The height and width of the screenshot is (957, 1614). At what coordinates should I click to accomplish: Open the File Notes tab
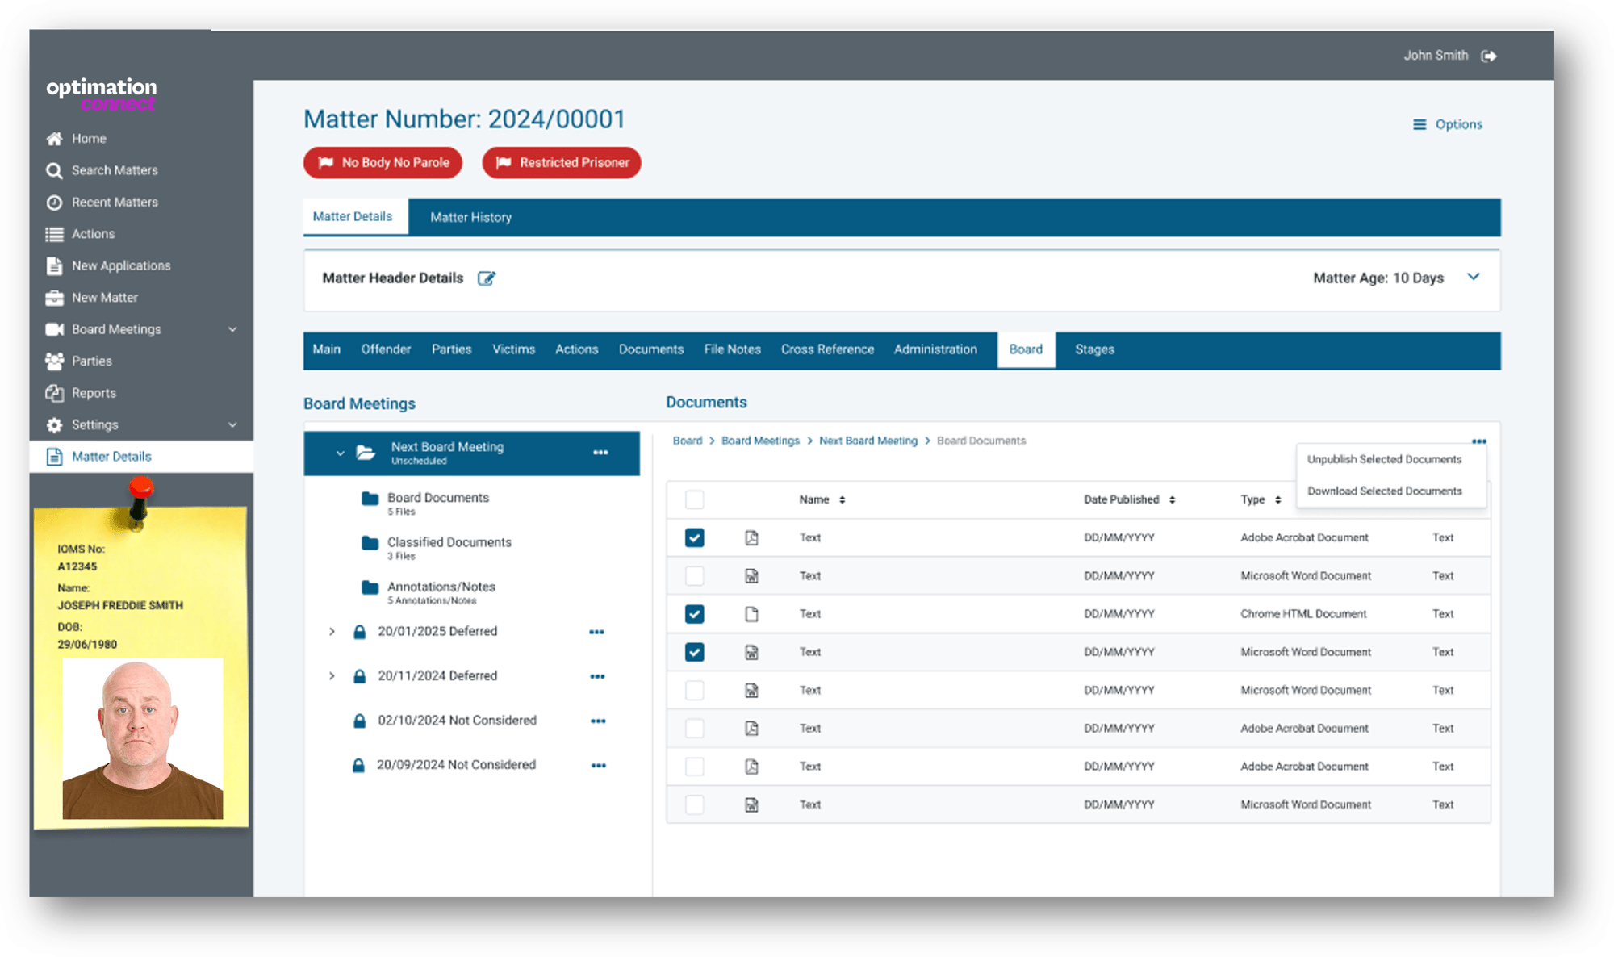coord(732,349)
